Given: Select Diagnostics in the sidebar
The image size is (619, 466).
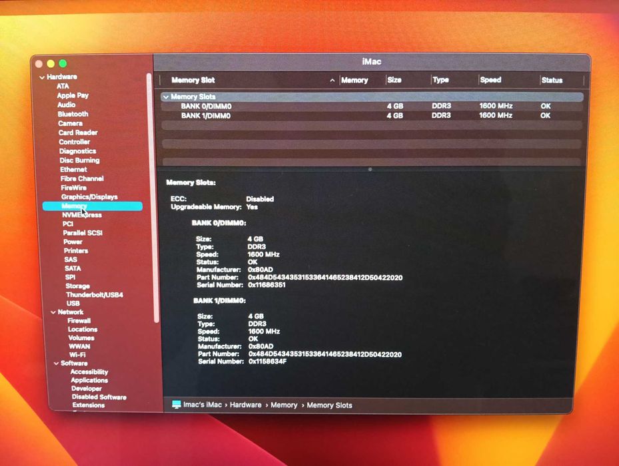Looking at the screenshot, I should [77, 151].
